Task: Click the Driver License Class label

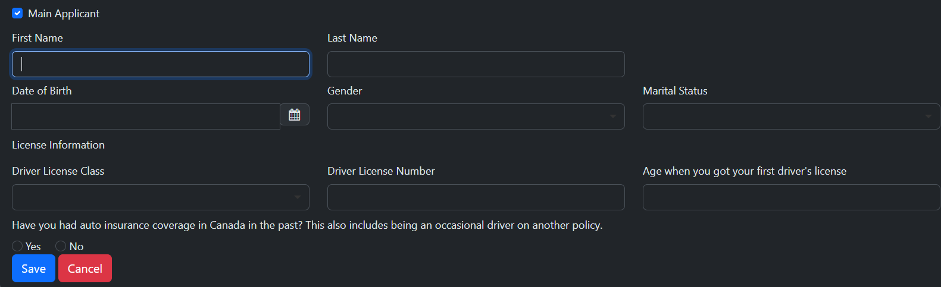Action: (x=58, y=171)
